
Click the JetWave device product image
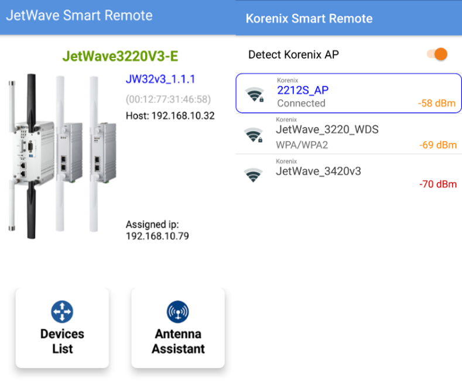pos(62,156)
